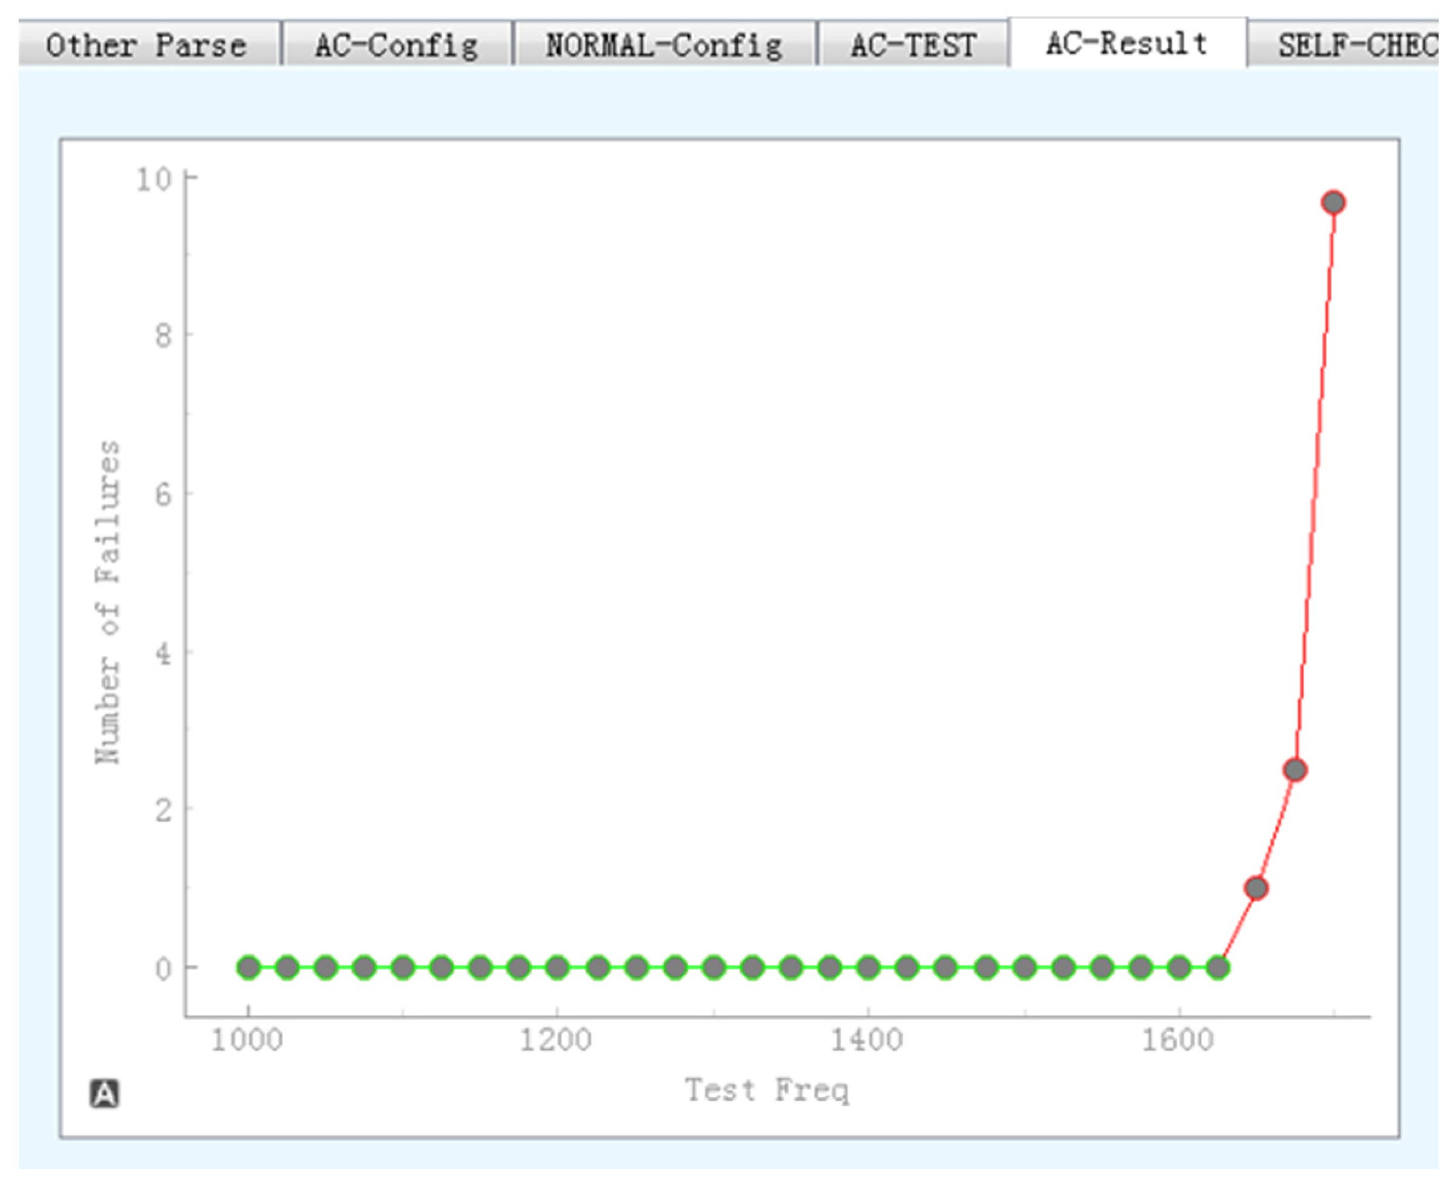
Task: Click the green data point at frequency 1400
Action: pos(868,968)
